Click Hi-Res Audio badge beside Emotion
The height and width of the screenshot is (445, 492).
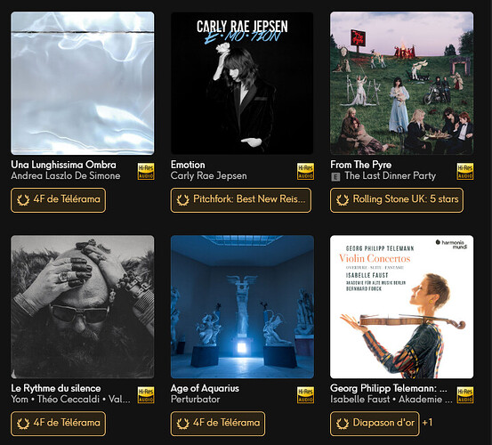pos(306,172)
